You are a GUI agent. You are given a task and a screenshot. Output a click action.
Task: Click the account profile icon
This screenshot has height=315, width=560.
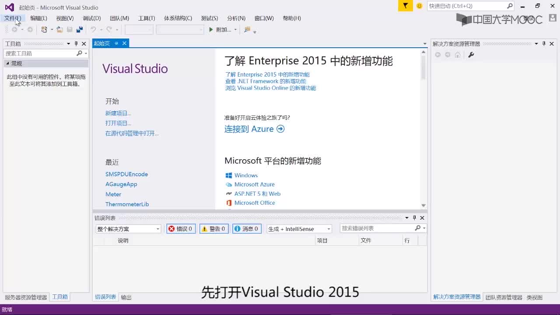[553, 18]
